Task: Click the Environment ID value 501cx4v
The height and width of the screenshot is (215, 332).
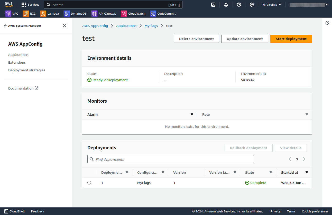Action: (248, 80)
